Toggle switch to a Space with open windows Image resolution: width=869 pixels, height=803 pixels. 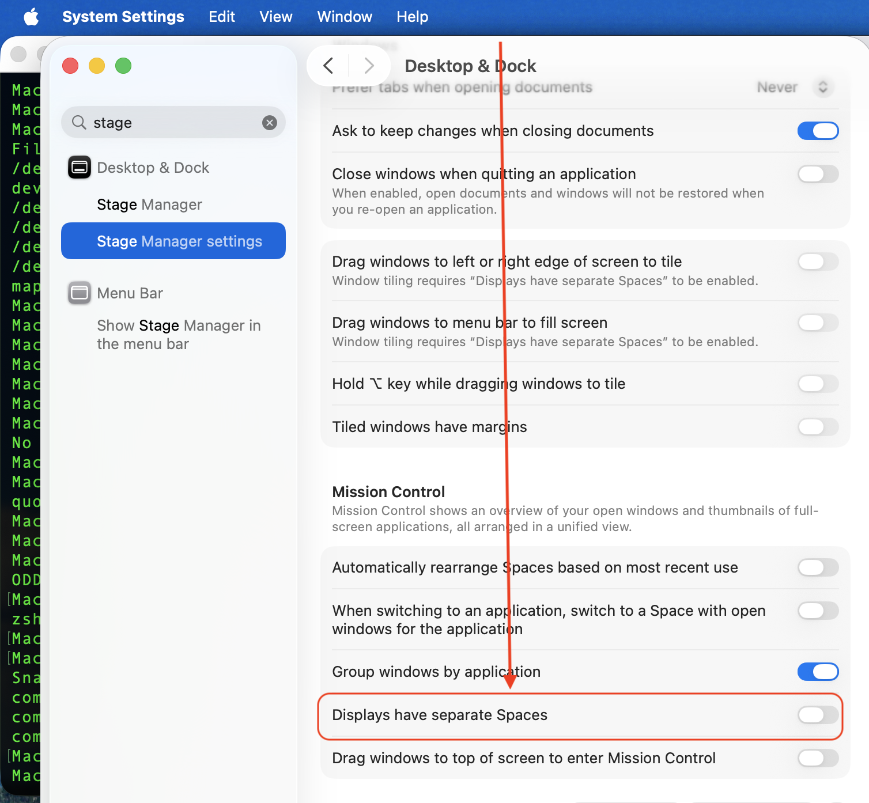818,611
